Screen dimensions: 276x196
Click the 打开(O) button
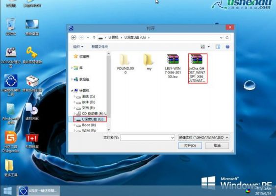(x=190, y=146)
